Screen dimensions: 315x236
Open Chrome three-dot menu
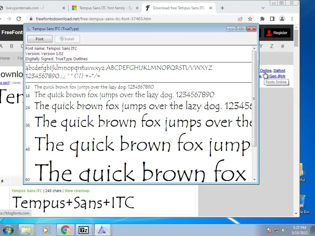[x=292, y=19]
